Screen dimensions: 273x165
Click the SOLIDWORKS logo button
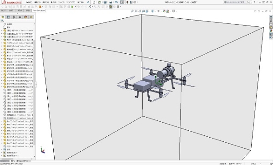coord(12,2)
